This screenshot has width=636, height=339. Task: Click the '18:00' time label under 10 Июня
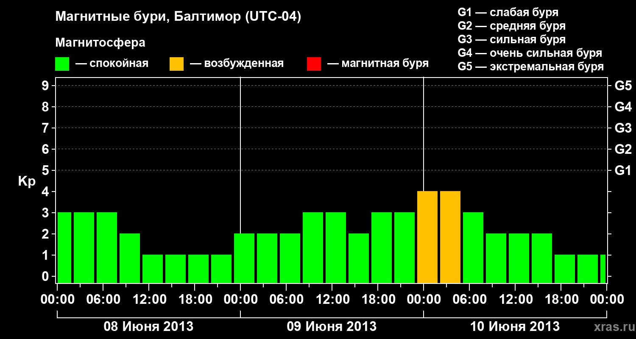click(x=561, y=299)
